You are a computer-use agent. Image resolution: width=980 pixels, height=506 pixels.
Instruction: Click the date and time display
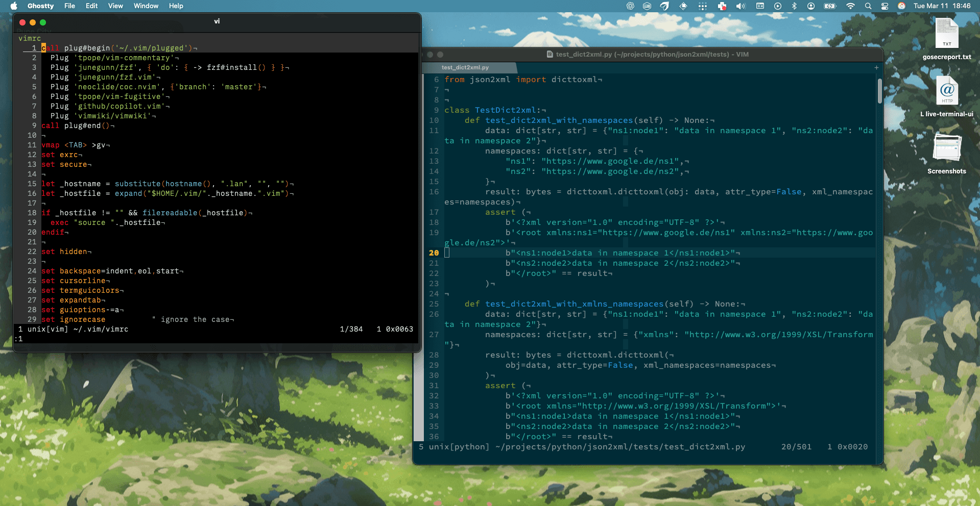click(942, 6)
